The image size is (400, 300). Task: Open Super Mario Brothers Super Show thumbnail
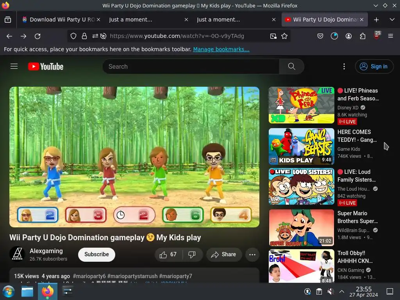[x=302, y=228]
